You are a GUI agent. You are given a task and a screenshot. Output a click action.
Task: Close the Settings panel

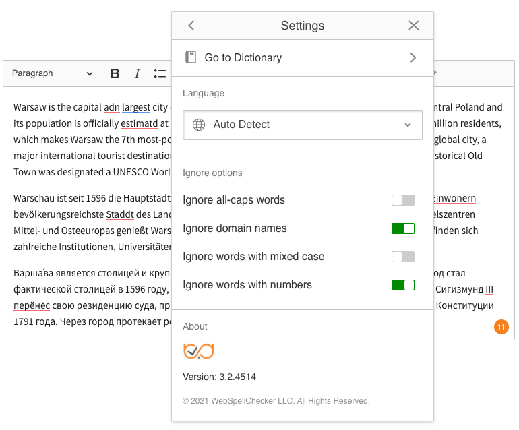click(413, 26)
